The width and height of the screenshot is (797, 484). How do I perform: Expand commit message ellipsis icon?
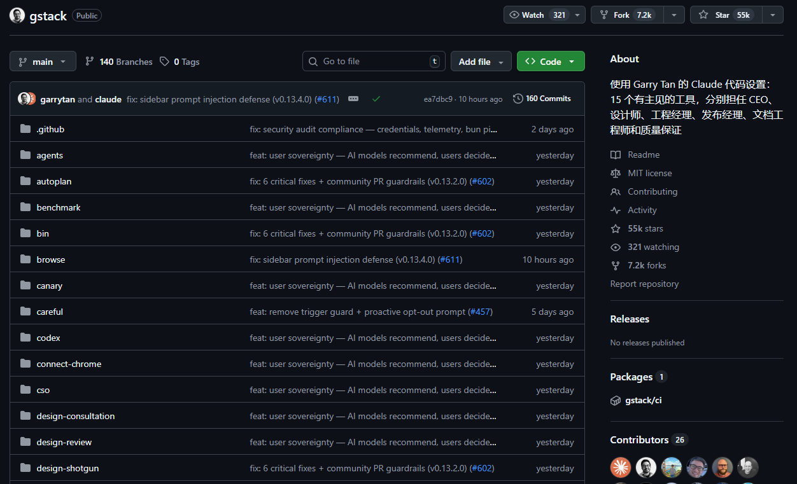pyautogui.click(x=353, y=99)
